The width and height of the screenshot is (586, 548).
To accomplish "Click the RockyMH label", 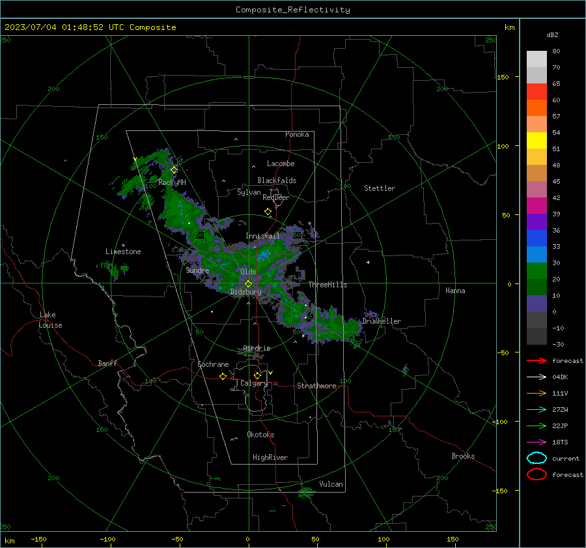I will 172,182.
